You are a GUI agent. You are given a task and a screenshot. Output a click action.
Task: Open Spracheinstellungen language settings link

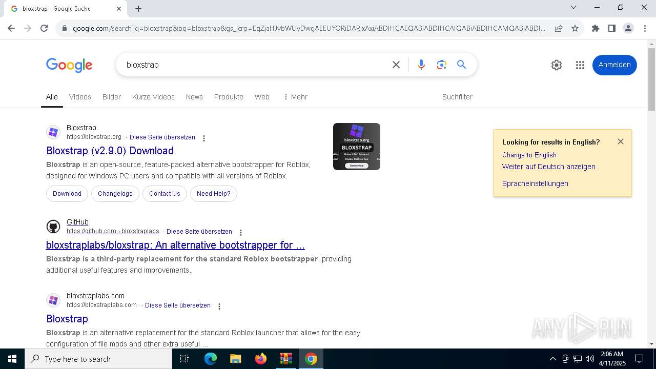click(x=535, y=183)
